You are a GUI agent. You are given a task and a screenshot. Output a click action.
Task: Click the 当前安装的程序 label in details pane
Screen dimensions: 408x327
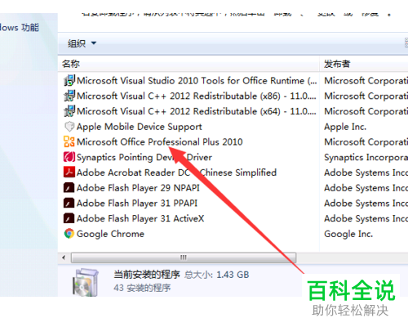pos(147,275)
